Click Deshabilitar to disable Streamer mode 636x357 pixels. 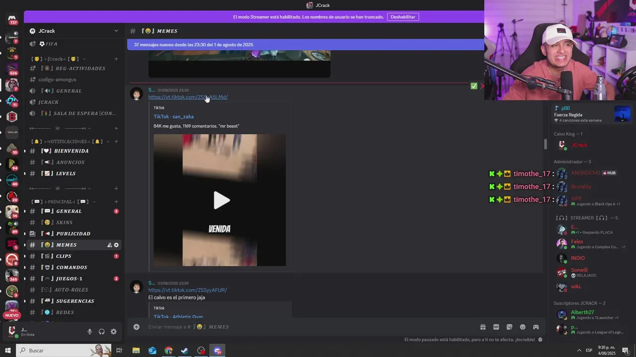pyautogui.click(x=402, y=17)
